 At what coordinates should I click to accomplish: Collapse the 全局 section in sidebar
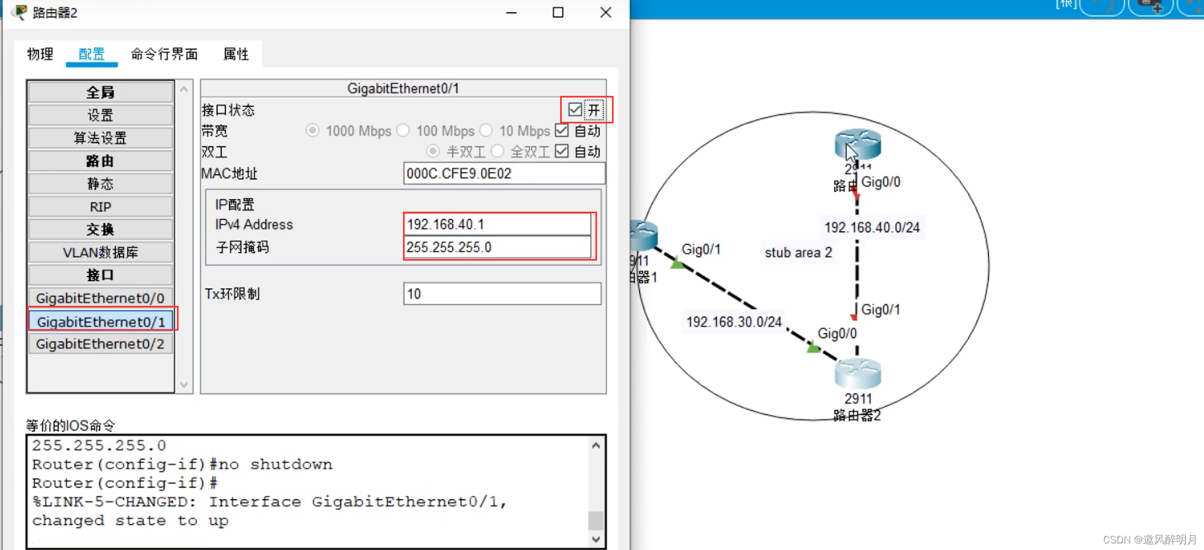[x=100, y=92]
